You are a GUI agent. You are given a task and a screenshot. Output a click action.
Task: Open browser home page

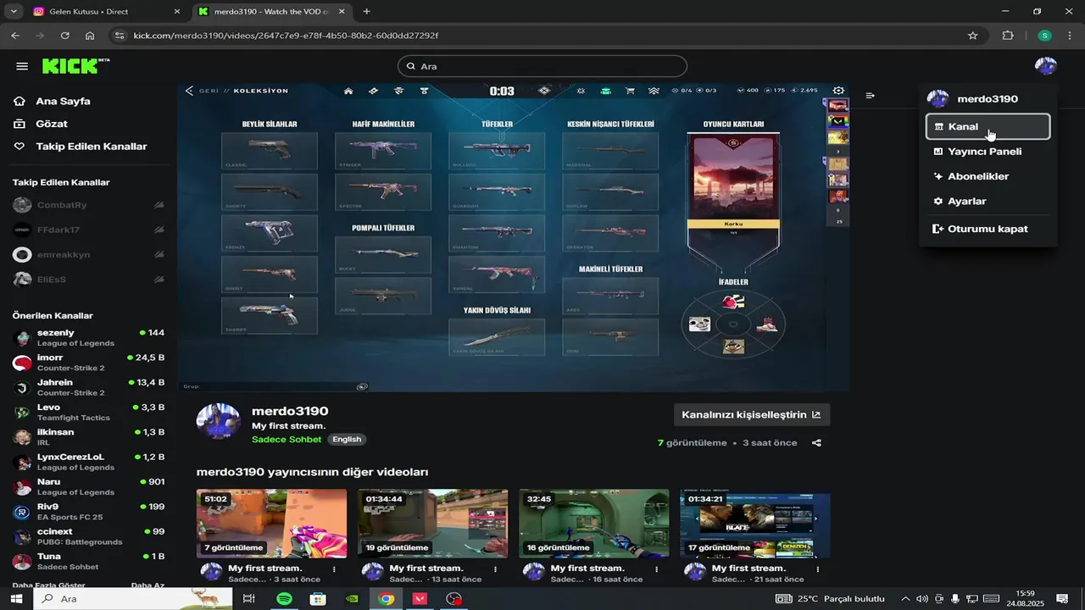90,36
